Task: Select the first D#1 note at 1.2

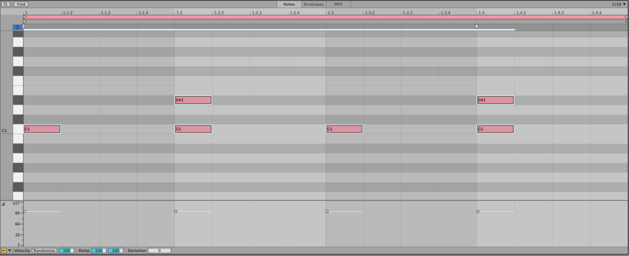Action: (x=193, y=100)
